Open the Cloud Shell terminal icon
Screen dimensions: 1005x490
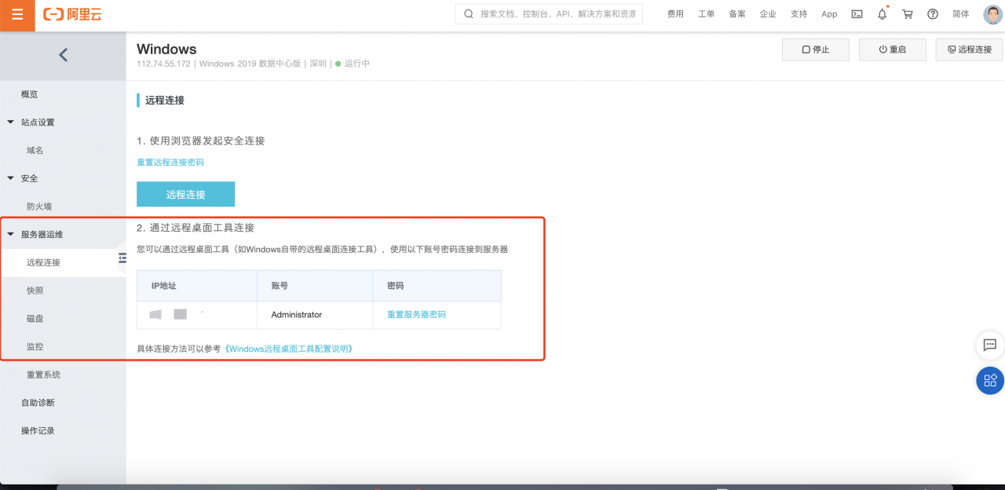click(x=857, y=13)
